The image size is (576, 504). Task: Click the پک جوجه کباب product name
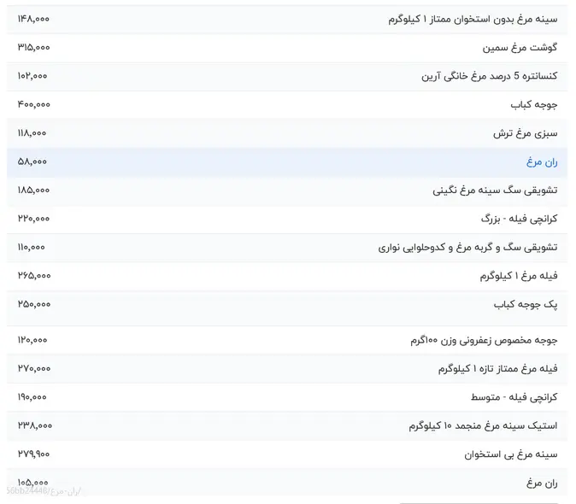point(526,304)
